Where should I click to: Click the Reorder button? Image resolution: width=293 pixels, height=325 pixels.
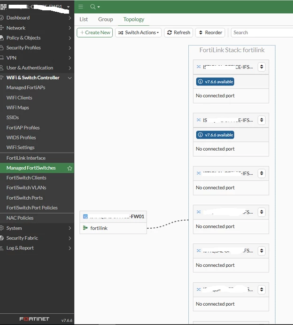tap(210, 32)
